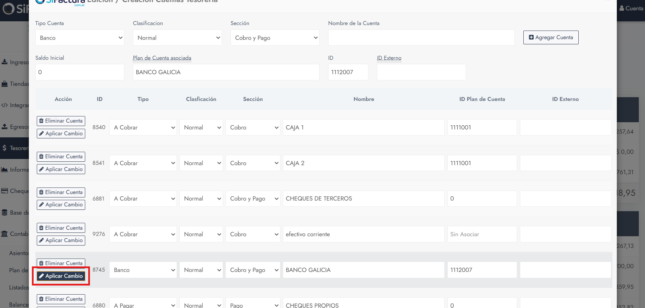
Task: Change Tipo dropdown for BANCO GALICIA row
Action: point(143,270)
